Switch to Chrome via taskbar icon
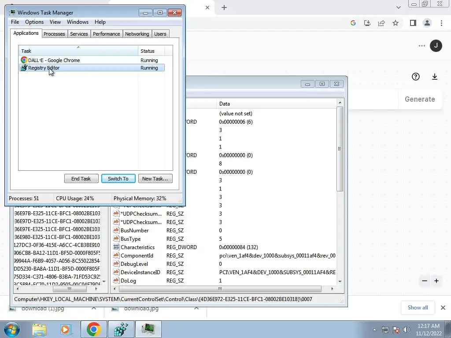451x338 pixels. [93, 329]
